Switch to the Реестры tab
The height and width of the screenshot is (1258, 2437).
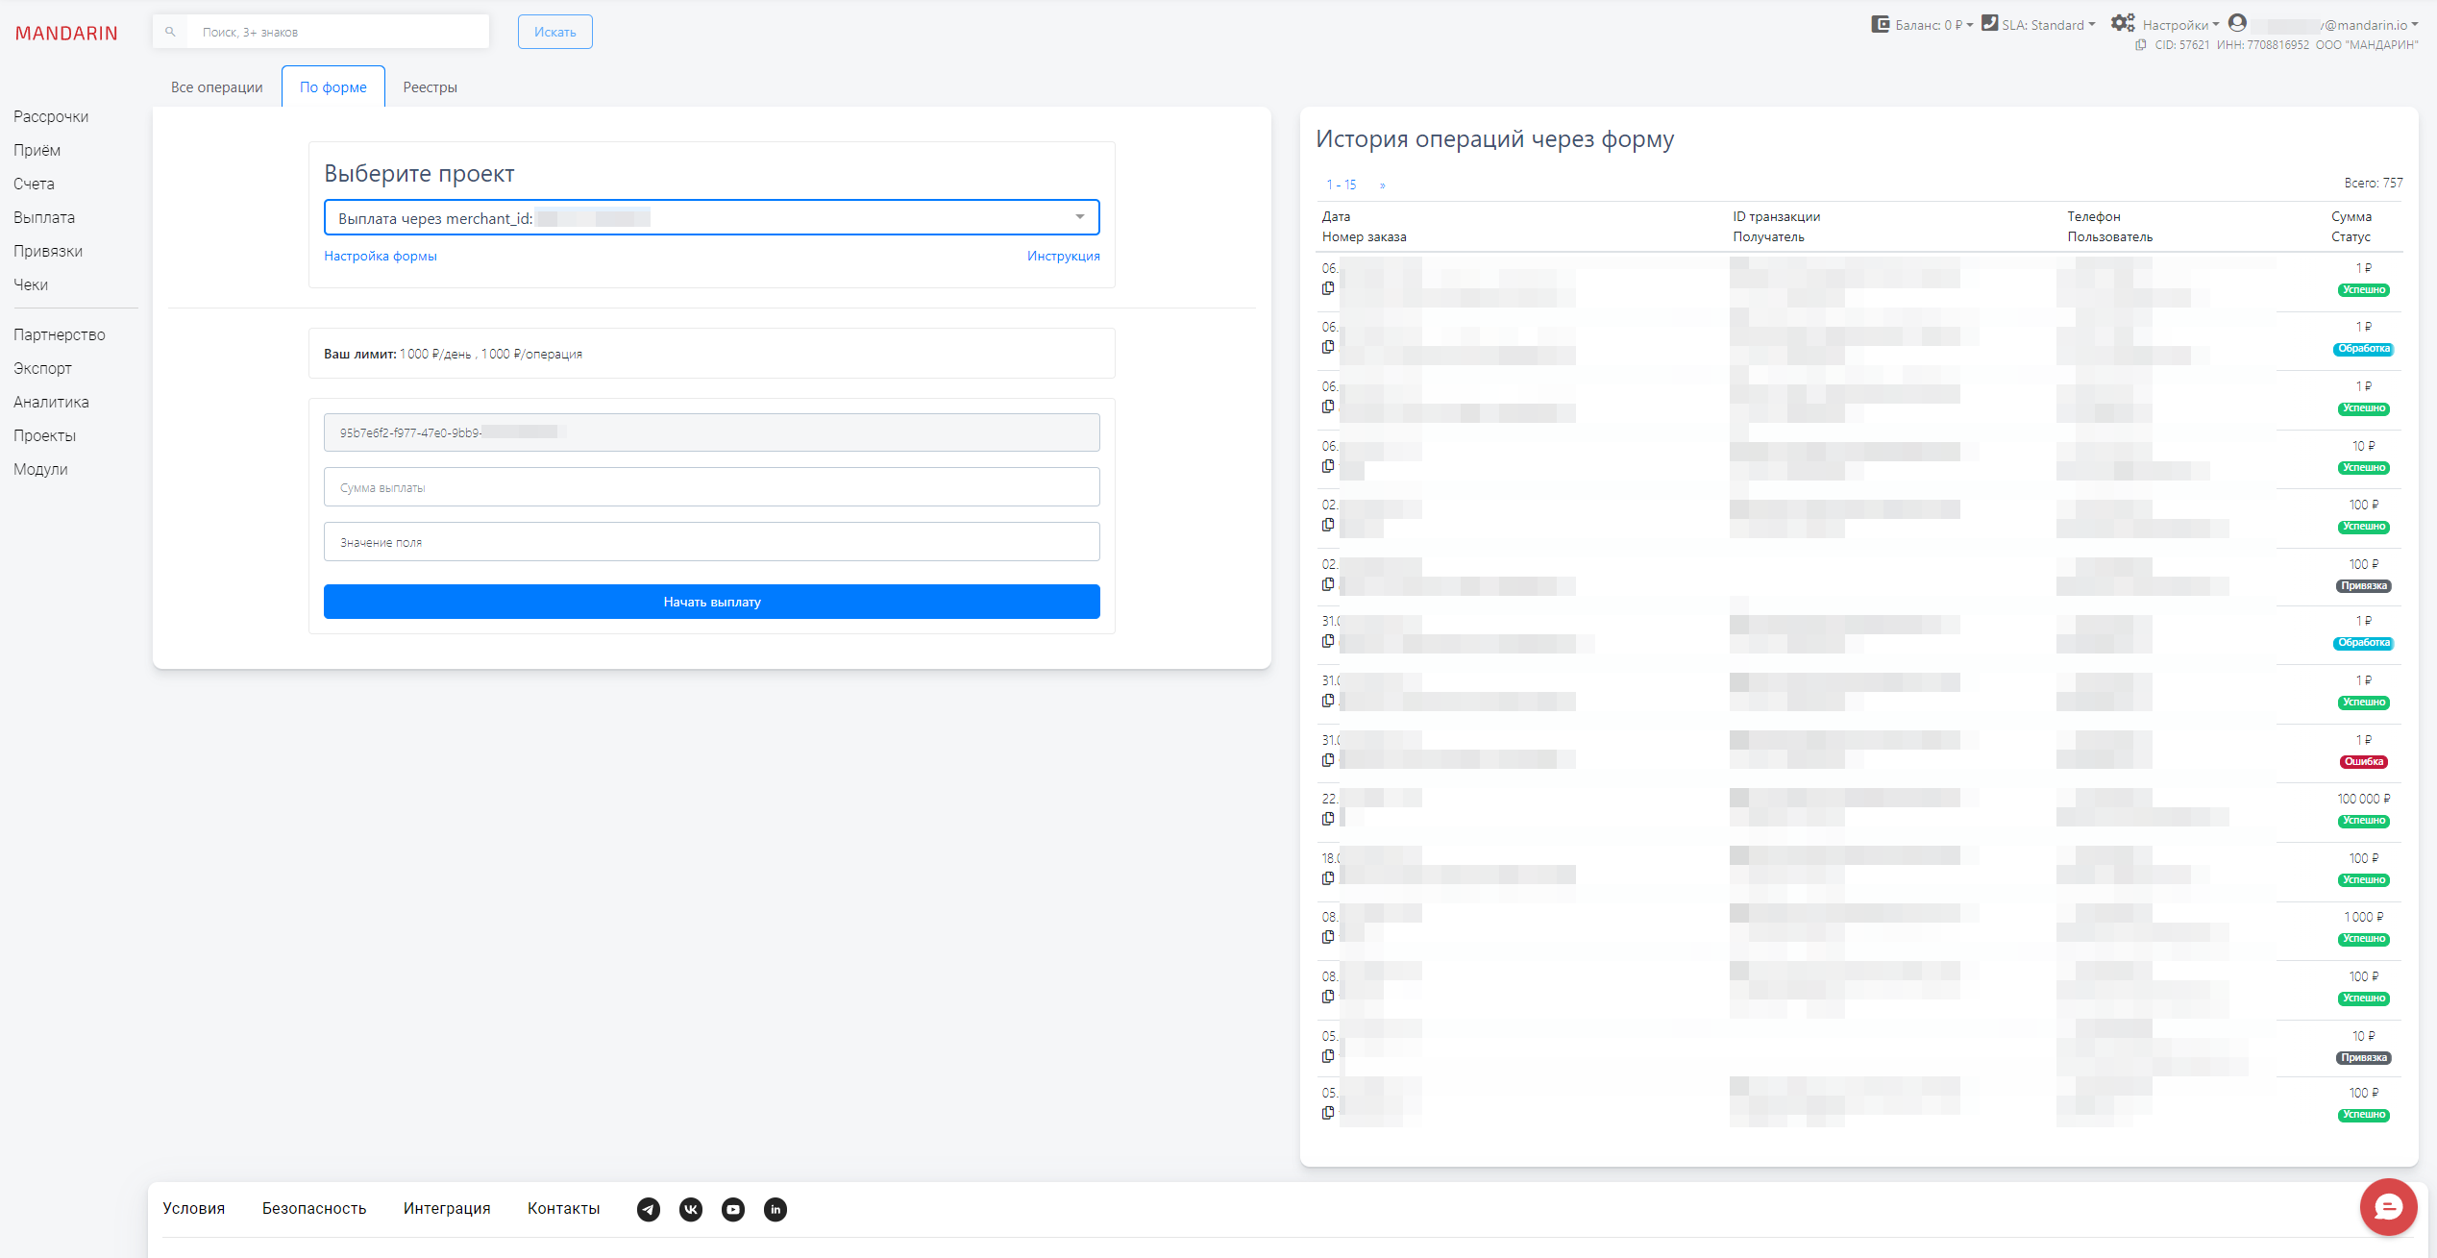[430, 87]
